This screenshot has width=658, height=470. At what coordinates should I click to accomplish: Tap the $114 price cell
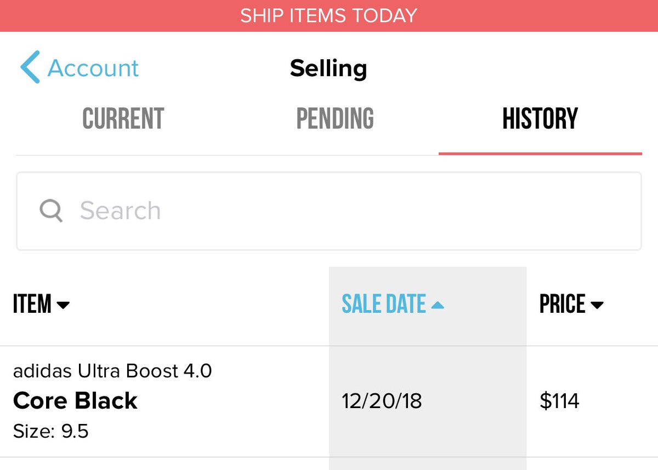(x=559, y=402)
